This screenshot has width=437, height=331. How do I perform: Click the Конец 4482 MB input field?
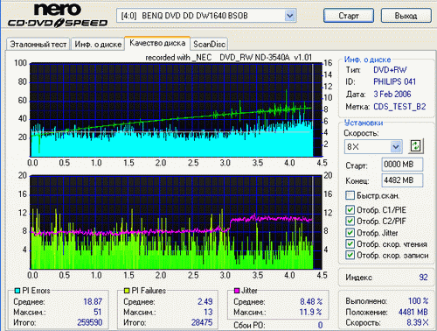[x=402, y=180]
